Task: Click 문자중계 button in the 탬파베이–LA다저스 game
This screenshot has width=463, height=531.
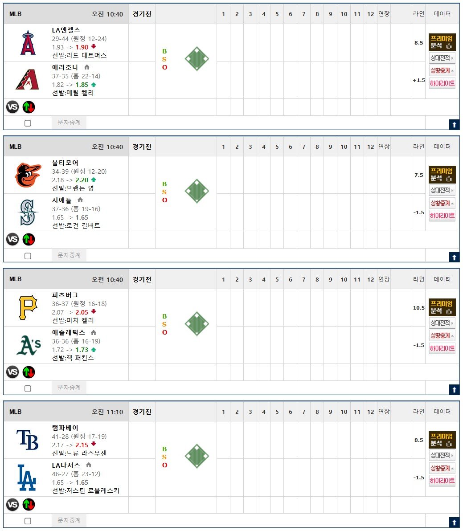Action: [69, 520]
